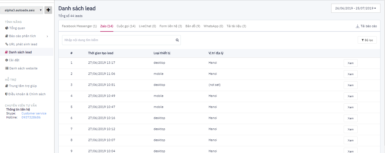385x153 pixels.
Task: Open Tổng quan overview in sidebar
Action: click(x=17, y=28)
